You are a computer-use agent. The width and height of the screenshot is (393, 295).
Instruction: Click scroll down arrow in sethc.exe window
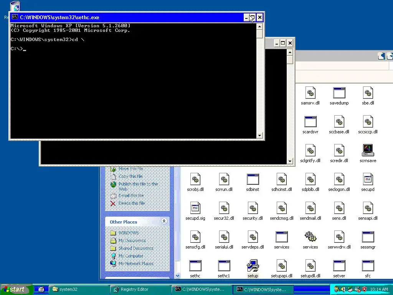pyautogui.click(x=259, y=136)
